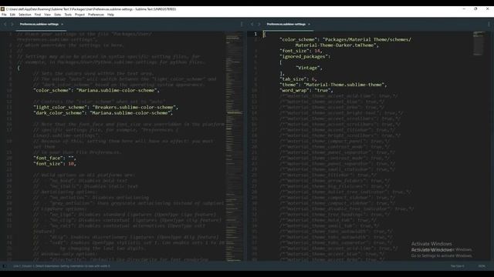Close the right pane Preferences.sublime-settings tab
This screenshot has height=277, width=494.
[x=309, y=24]
